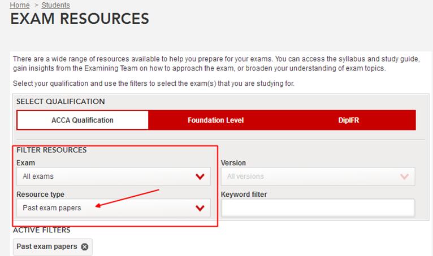The image size is (433, 256).
Task: Click the SELECT QUALIFICATION section heading
Action: pyautogui.click(x=60, y=101)
